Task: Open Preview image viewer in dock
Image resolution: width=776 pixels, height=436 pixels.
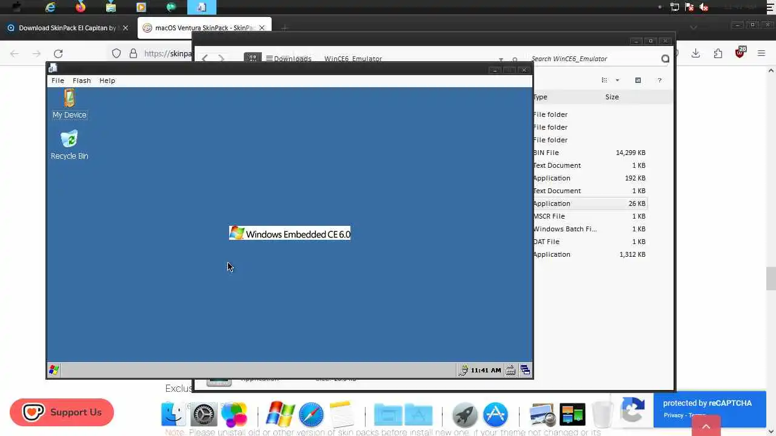Action: 542,415
